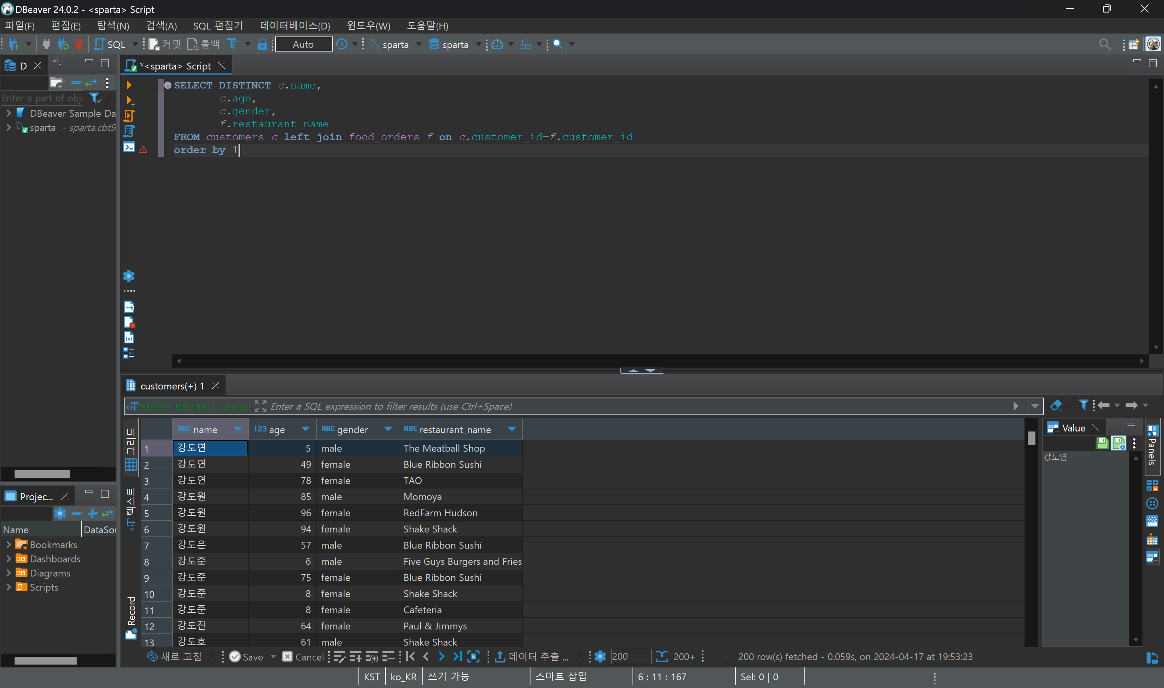Click the Commit toolbar button

pos(165,44)
